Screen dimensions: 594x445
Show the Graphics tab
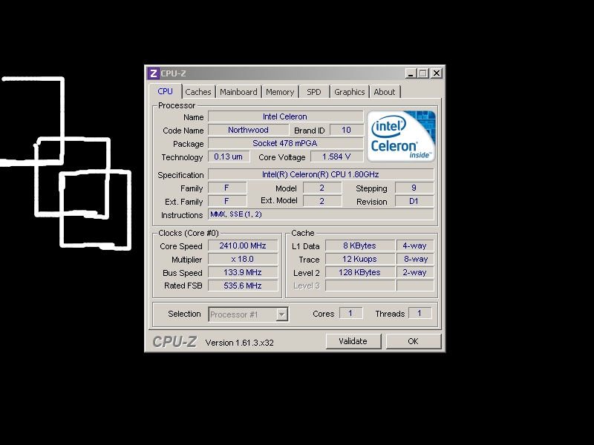pyautogui.click(x=349, y=92)
